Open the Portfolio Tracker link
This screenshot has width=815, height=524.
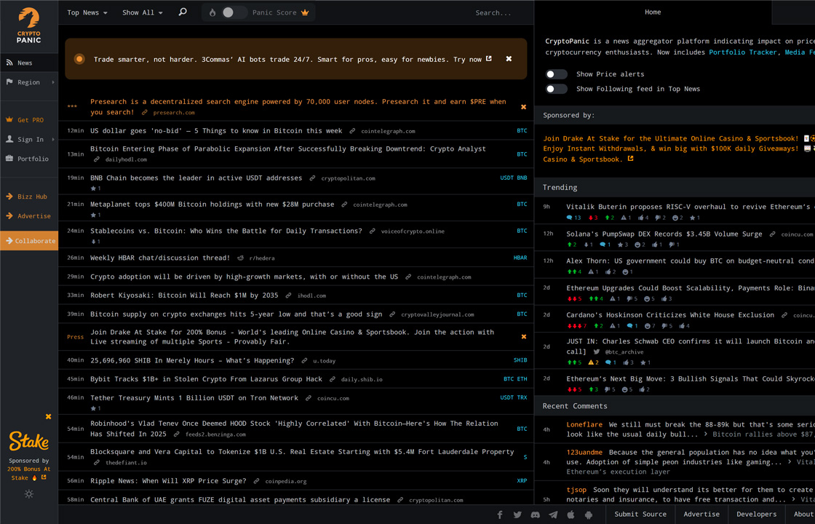(x=743, y=52)
